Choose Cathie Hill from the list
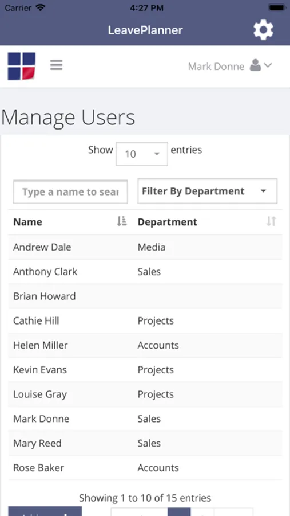 pos(36,321)
